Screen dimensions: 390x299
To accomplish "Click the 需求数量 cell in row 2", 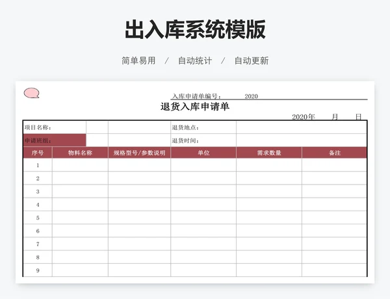I will click(x=269, y=178).
